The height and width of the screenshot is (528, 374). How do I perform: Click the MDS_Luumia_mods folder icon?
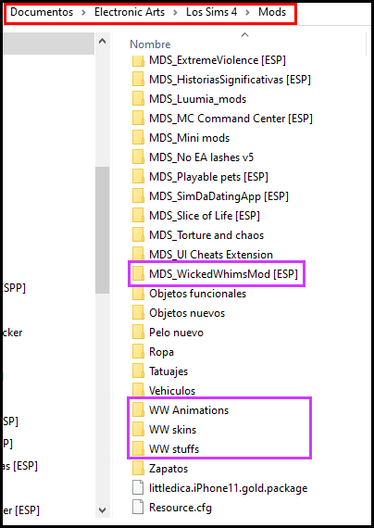click(x=138, y=99)
